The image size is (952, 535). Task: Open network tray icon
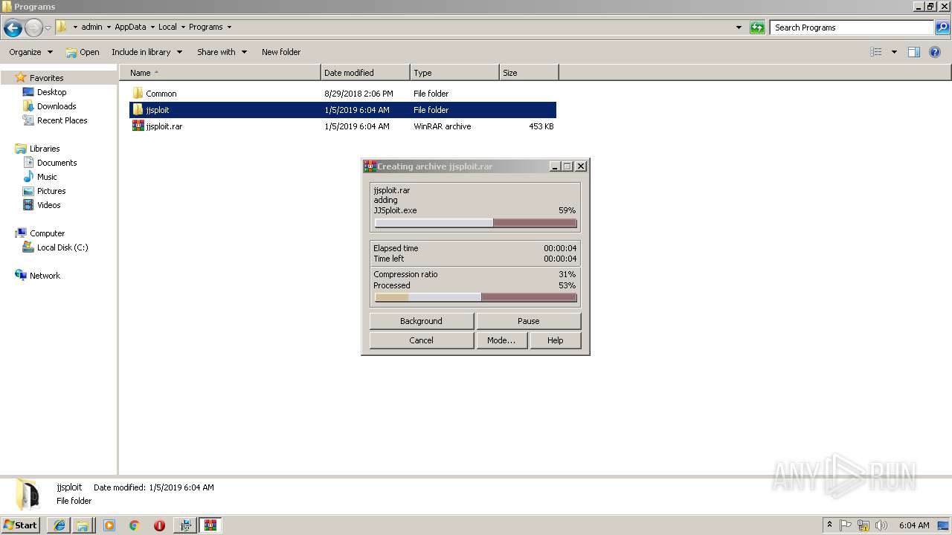pyautogui.click(x=863, y=525)
